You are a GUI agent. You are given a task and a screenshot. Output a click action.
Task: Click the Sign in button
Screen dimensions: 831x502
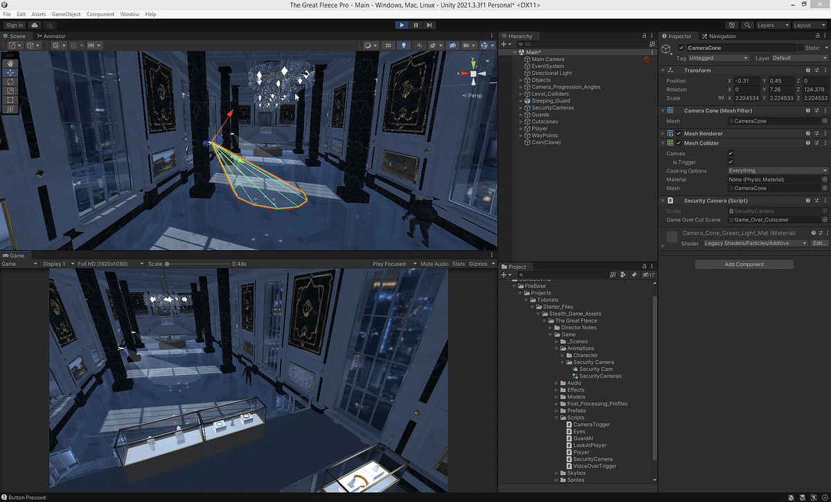[14, 24]
